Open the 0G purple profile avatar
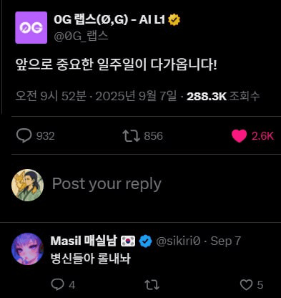Screen dimensions: 281x298 pyautogui.click(x=31, y=28)
